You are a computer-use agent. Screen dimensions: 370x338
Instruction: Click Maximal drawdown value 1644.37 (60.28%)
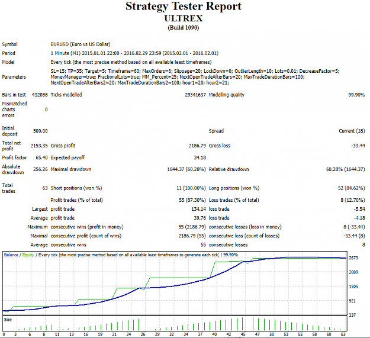[x=186, y=169]
